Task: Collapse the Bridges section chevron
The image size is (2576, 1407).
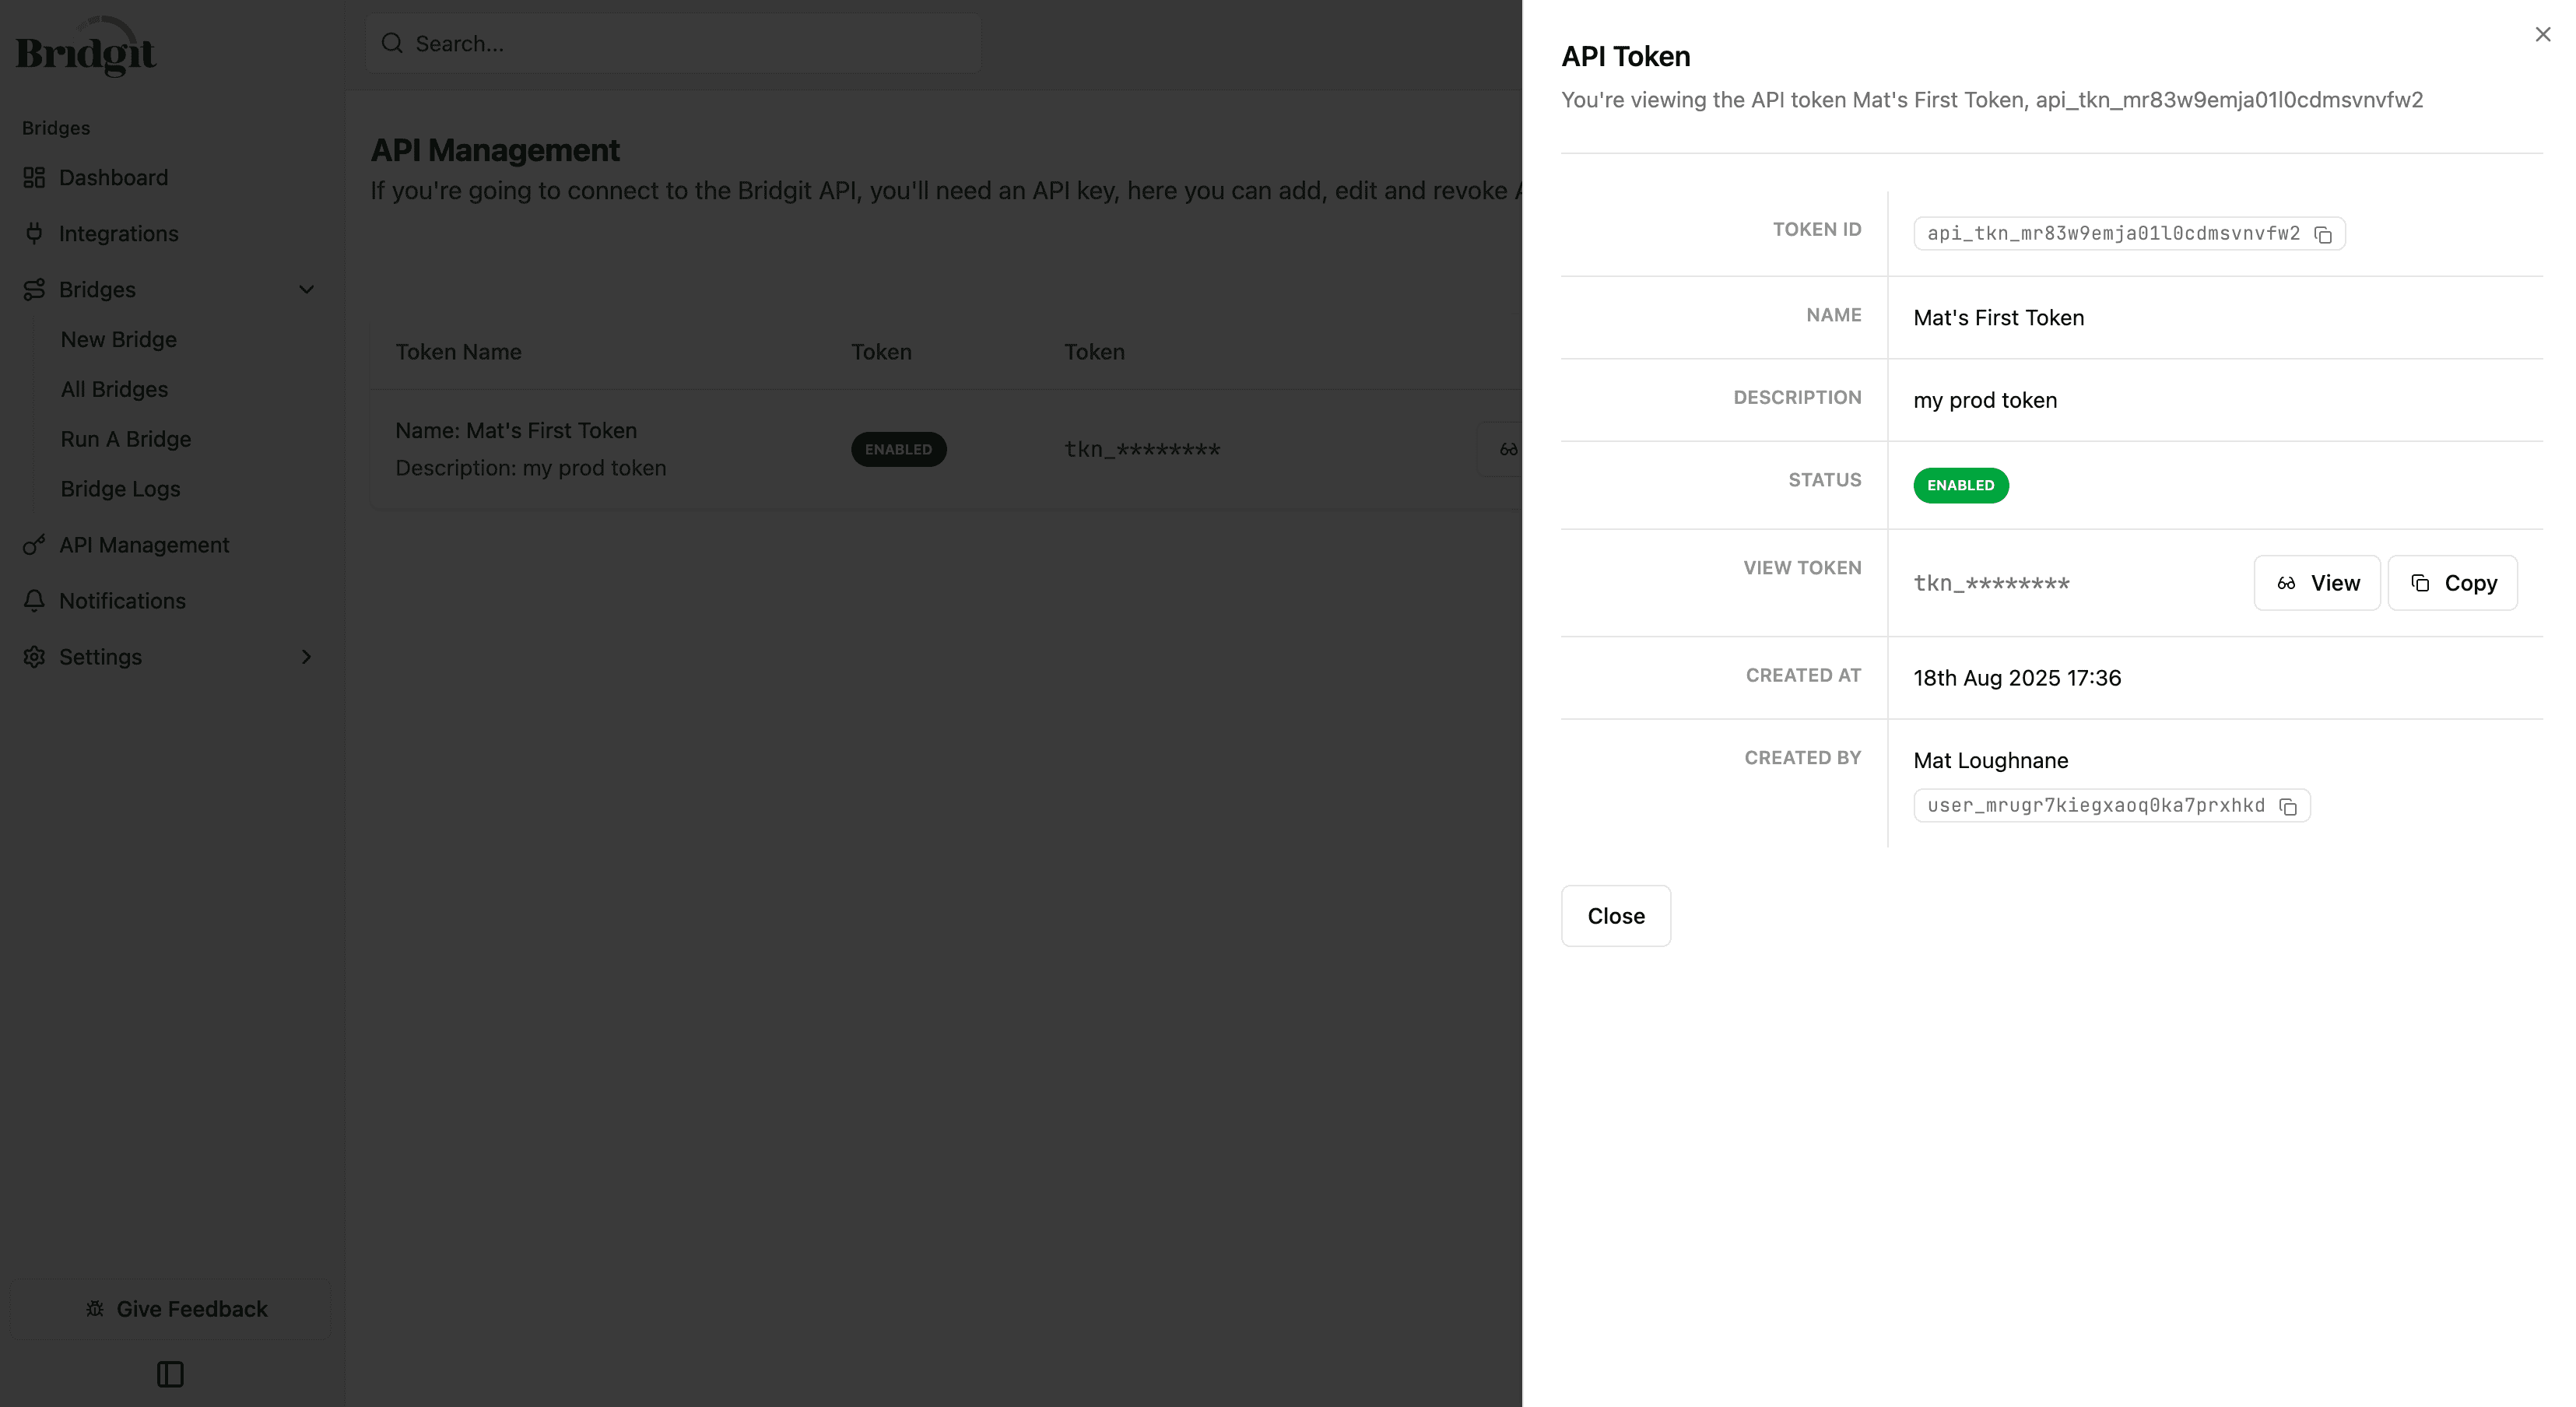Action: click(306, 289)
